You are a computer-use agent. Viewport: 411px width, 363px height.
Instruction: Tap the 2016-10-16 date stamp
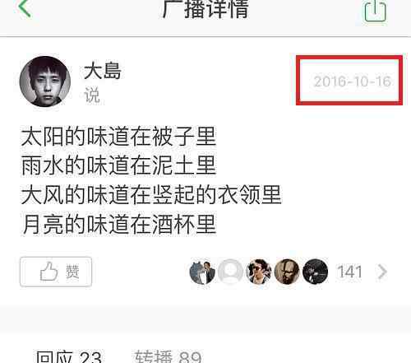352,81
